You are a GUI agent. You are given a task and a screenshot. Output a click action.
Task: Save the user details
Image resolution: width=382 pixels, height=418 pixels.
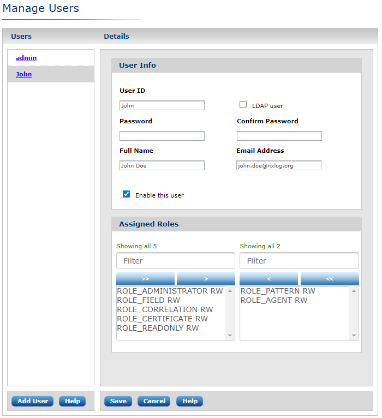[x=118, y=401]
